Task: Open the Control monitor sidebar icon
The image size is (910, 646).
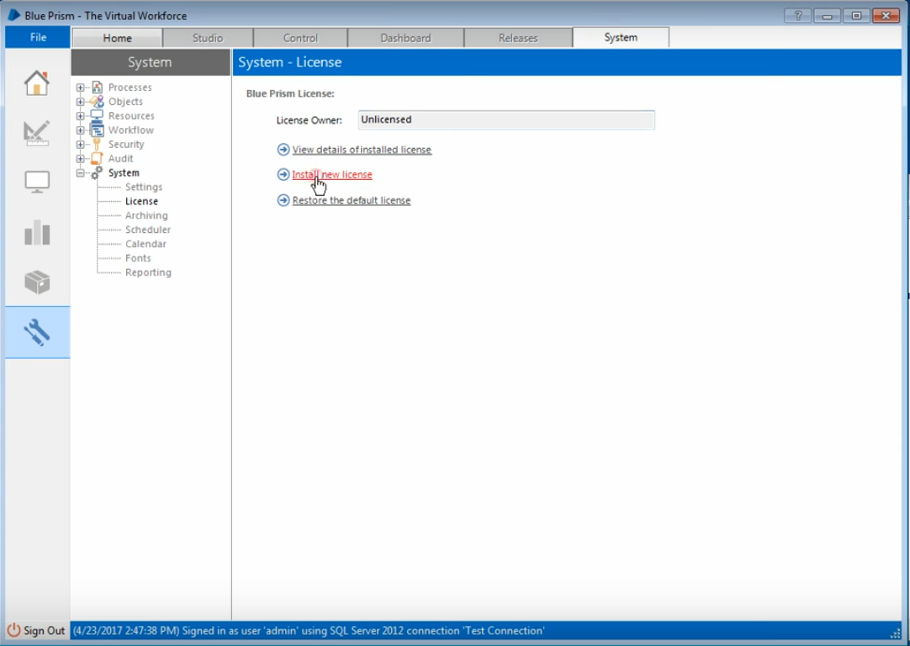Action: pos(36,183)
